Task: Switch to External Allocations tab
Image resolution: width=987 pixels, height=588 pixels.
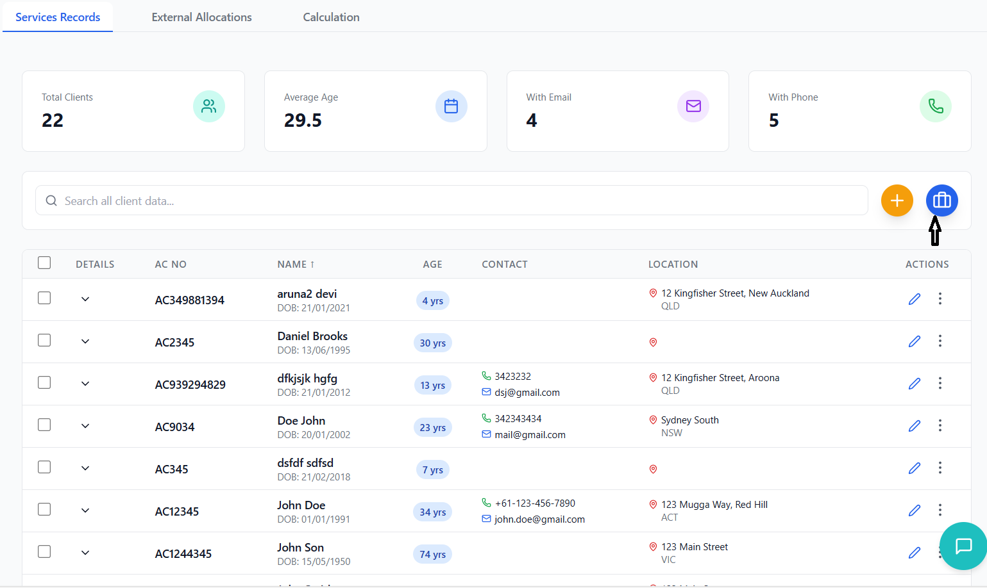Action: 201,17
